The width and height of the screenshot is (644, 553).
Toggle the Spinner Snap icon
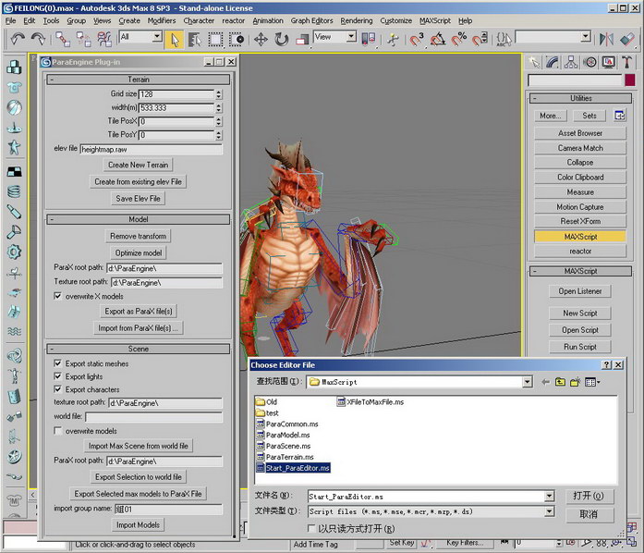(480, 40)
